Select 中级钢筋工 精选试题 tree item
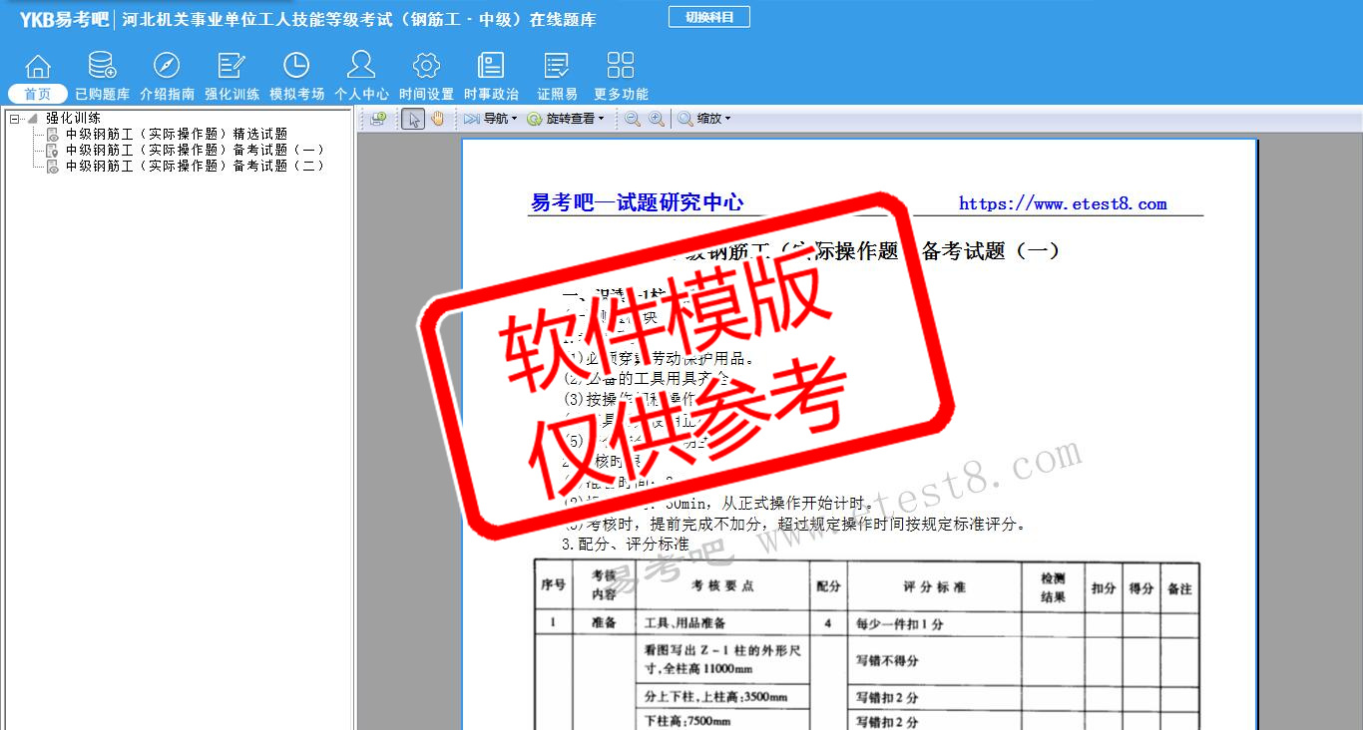Viewport: 1363px width, 730px height. pyautogui.click(x=177, y=134)
